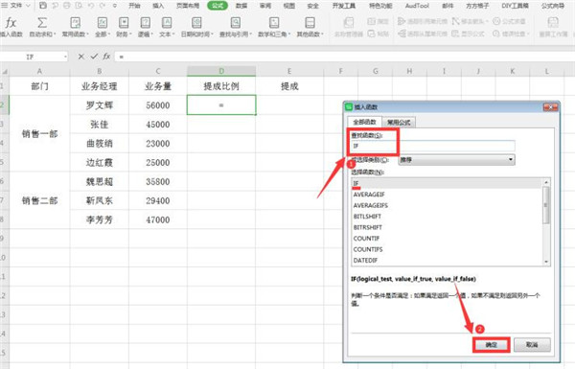Switch to the 页面布局 (Page Layout) tab

point(188,6)
